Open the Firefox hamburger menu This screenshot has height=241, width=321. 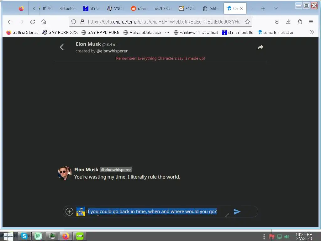(x=311, y=22)
